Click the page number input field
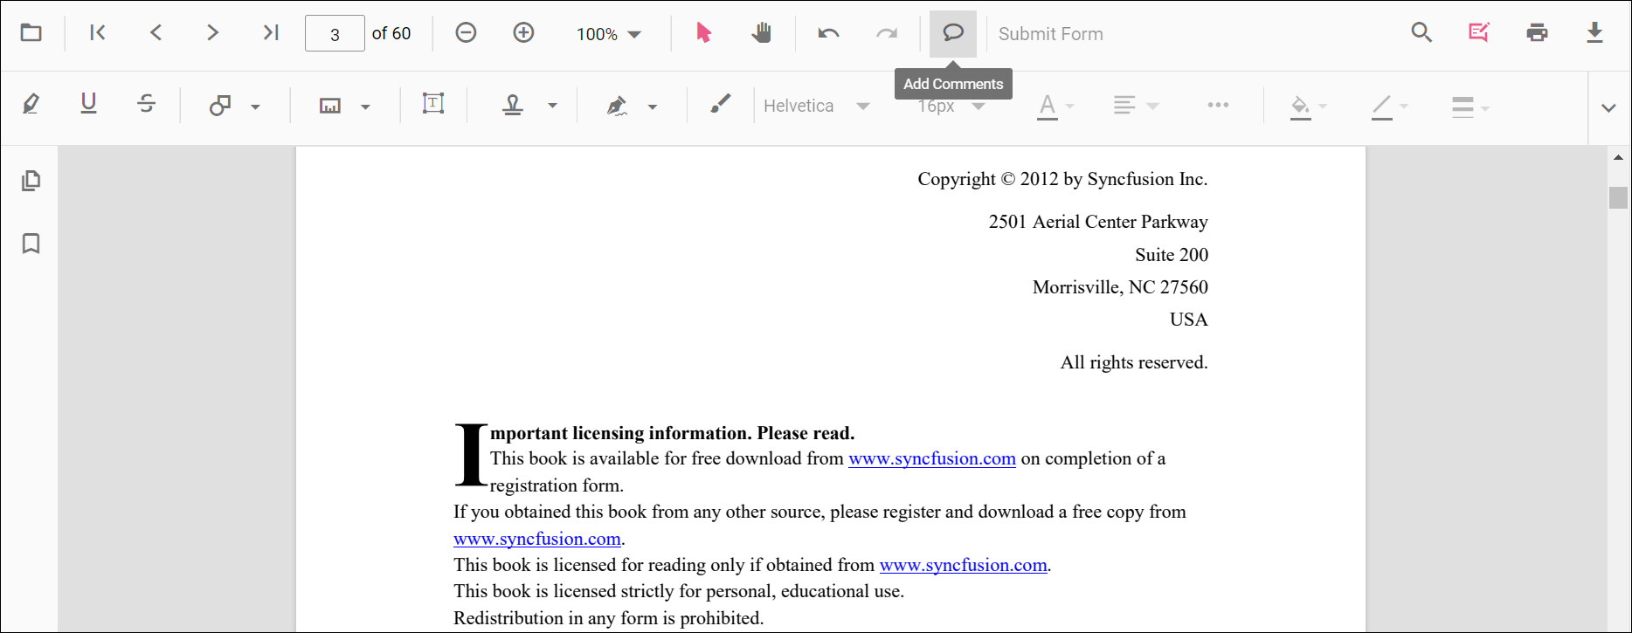 point(335,34)
